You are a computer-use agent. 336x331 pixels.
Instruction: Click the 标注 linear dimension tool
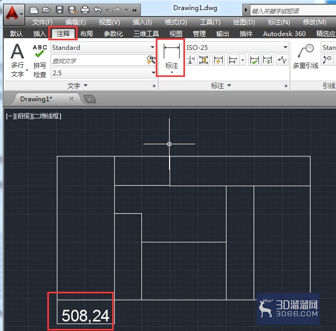171,58
